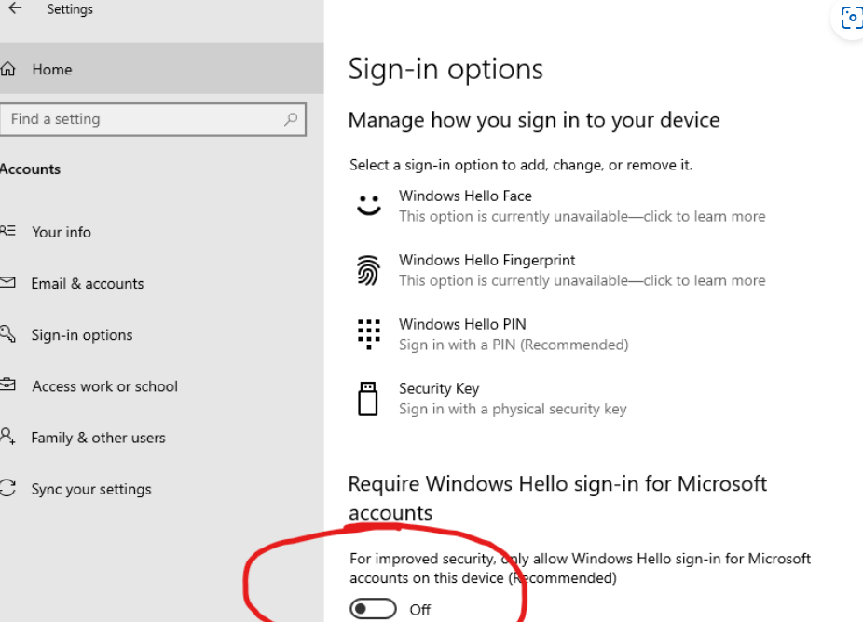863x622 pixels.
Task: Open the screenshot capture icon at top right
Action: click(x=852, y=18)
